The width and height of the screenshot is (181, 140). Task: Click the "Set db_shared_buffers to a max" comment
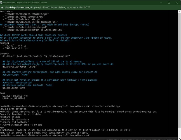click(43, 62)
